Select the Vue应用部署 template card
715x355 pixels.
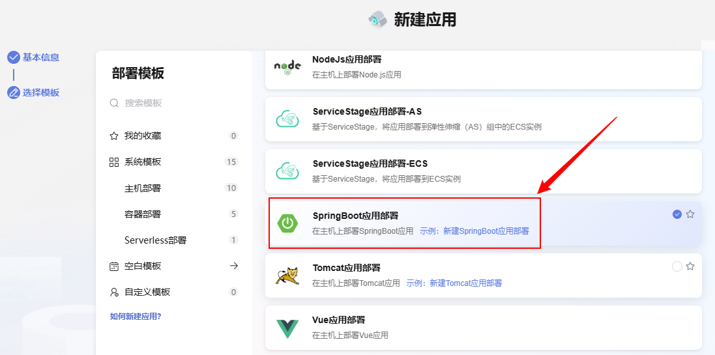(484, 328)
